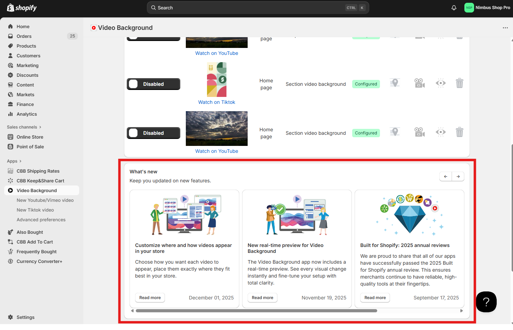The height and width of the screenshot is (330, 513).
Task: Open New Tiktok video
Action: tap(35, 210)
